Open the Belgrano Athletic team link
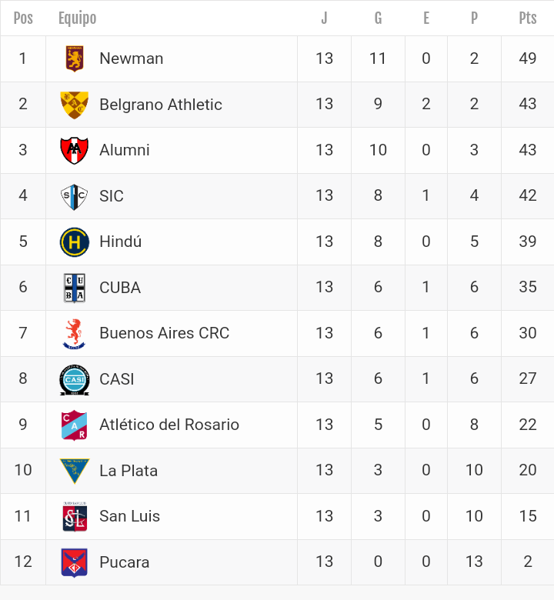Image resolution: width=554 pixels, height=600 pixels. click(x=160, y=105)
